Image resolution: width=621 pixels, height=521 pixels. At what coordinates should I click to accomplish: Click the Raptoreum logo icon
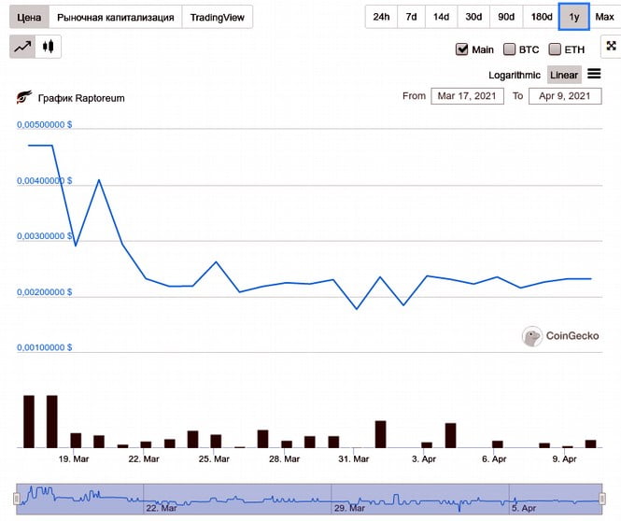click(23, 97)
